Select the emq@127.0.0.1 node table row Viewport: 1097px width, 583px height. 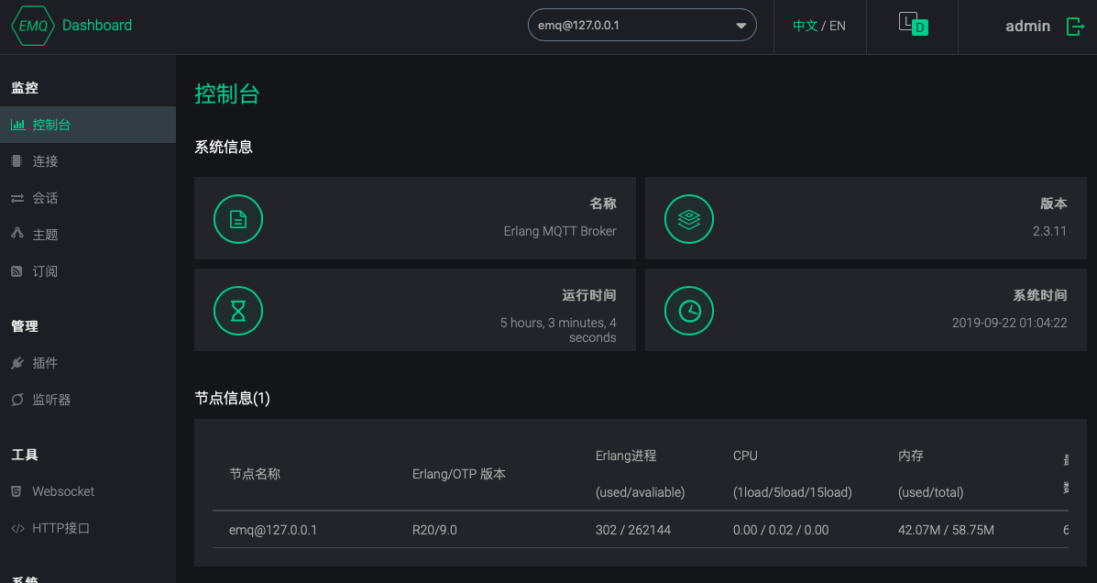coord(641,530)
